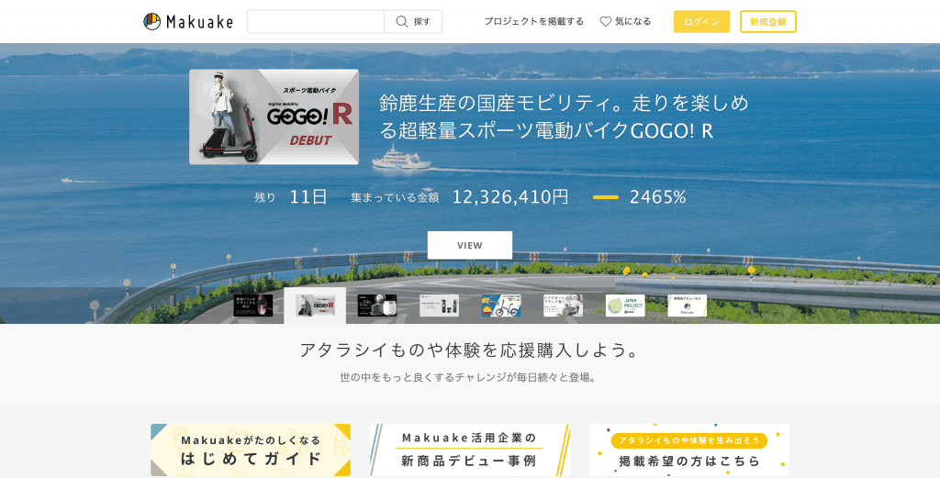Select the handheld camera project thumbnail
Screen dimensions: 940x478
(440, 306)
